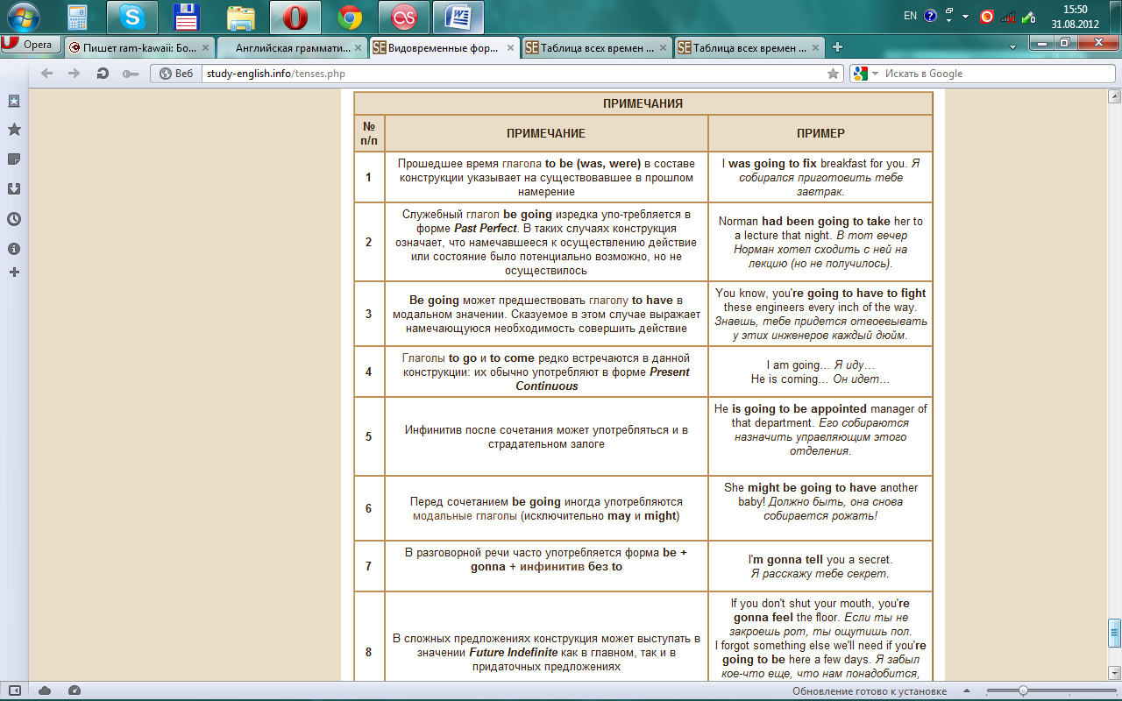Open History clock panel in sidebar
This screenshot has width=1122, height=701.
pyautogui.click(x=14, y=219)
